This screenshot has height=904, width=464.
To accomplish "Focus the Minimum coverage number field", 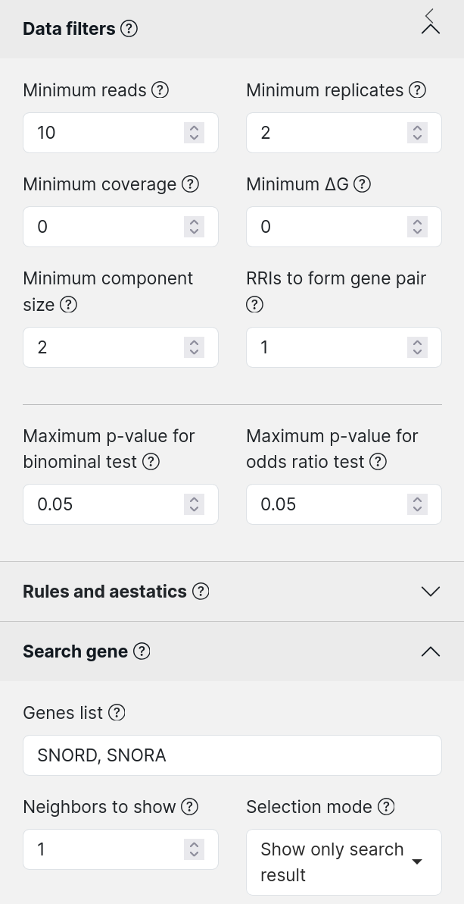I will [121, 227].
